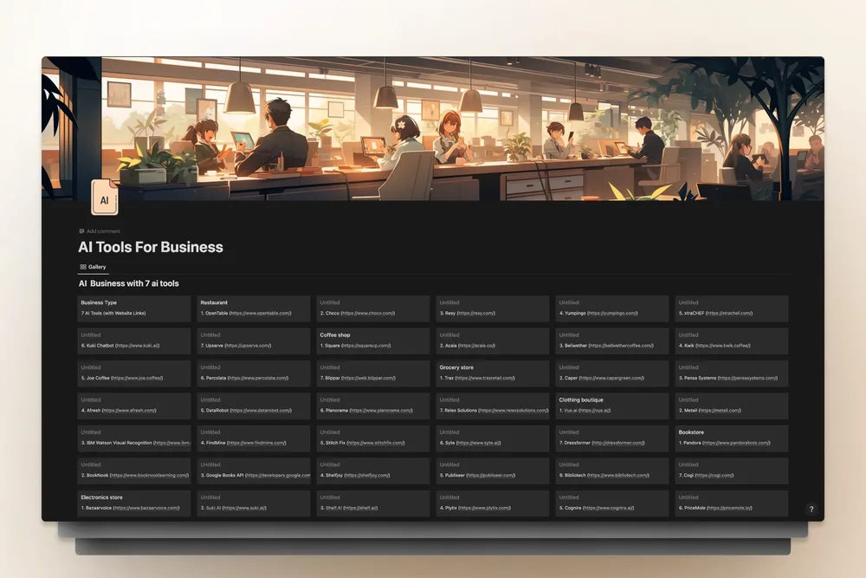Viewport: 866px width, 578px height.
Task: Open the 4. Yumpingo card
Action: point(612,308)
